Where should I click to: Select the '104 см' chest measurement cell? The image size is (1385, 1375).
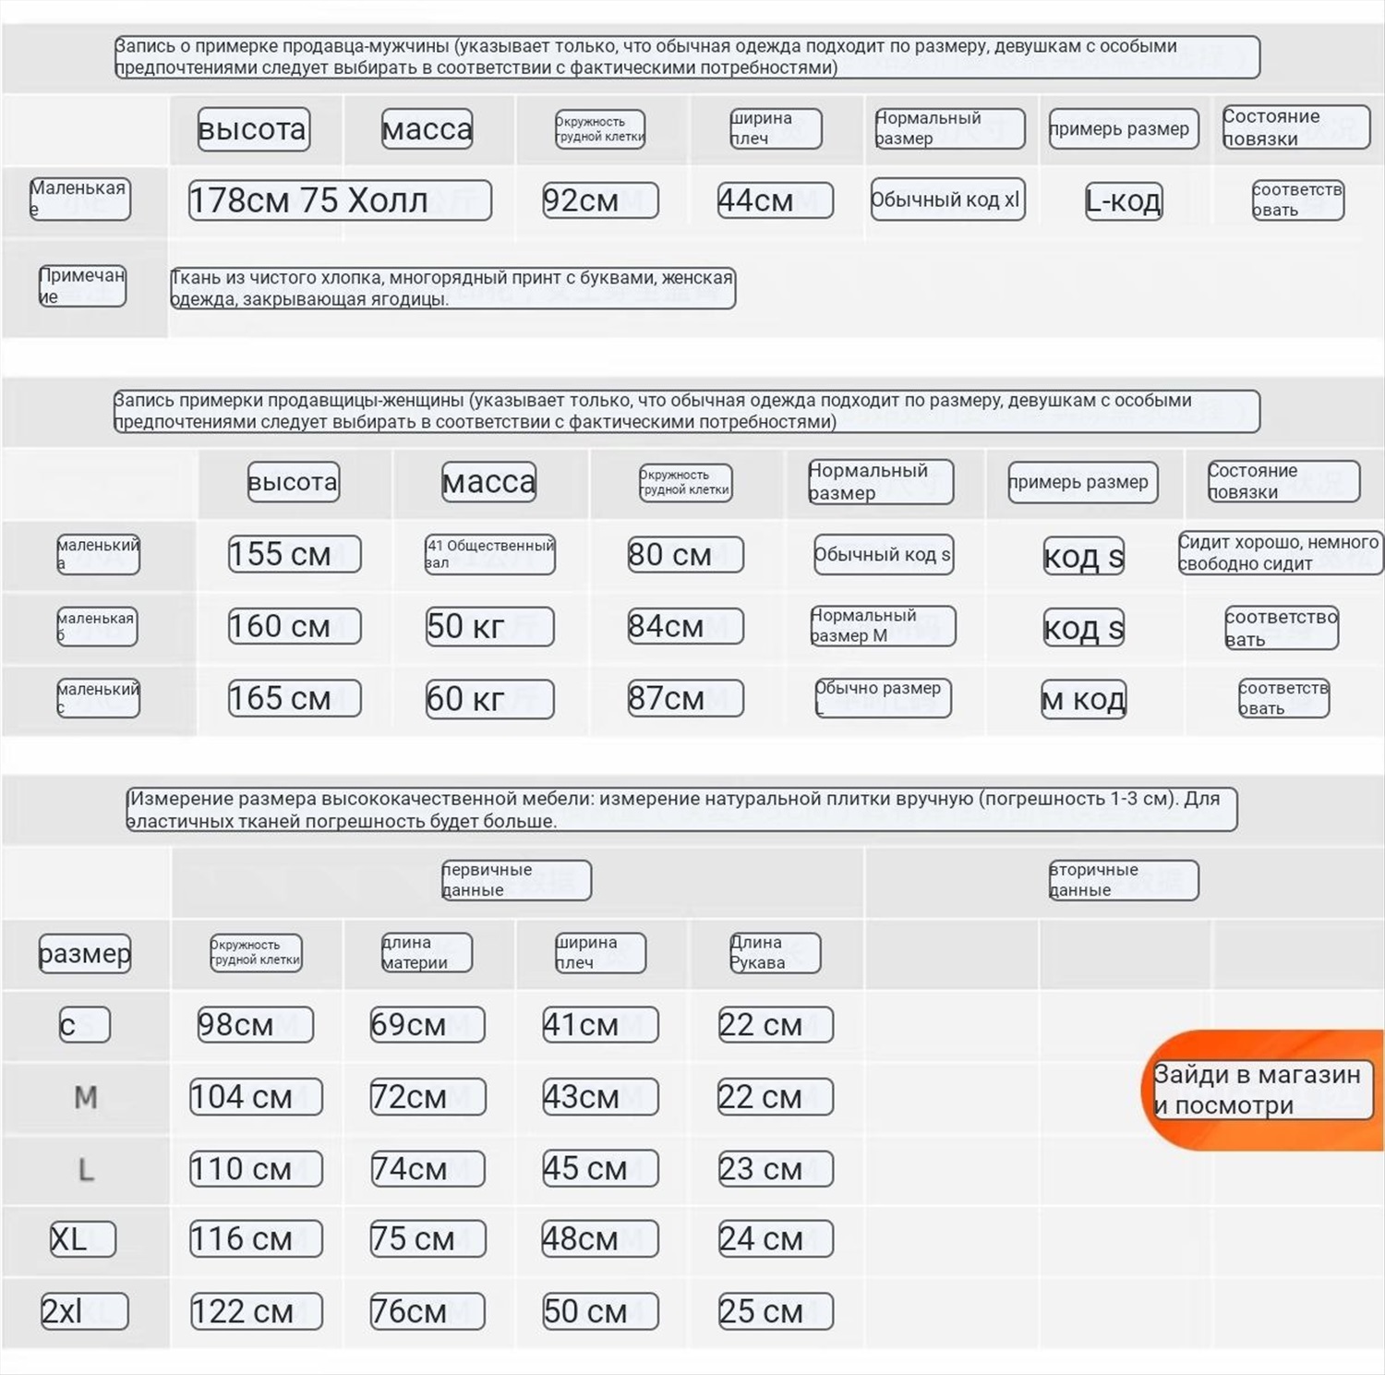pos(256,1097)
